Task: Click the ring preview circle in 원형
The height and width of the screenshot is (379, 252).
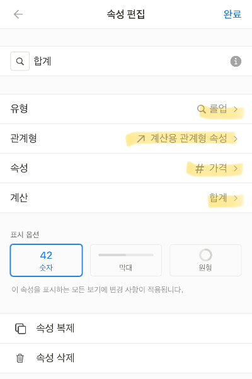Action: point(205,255)
